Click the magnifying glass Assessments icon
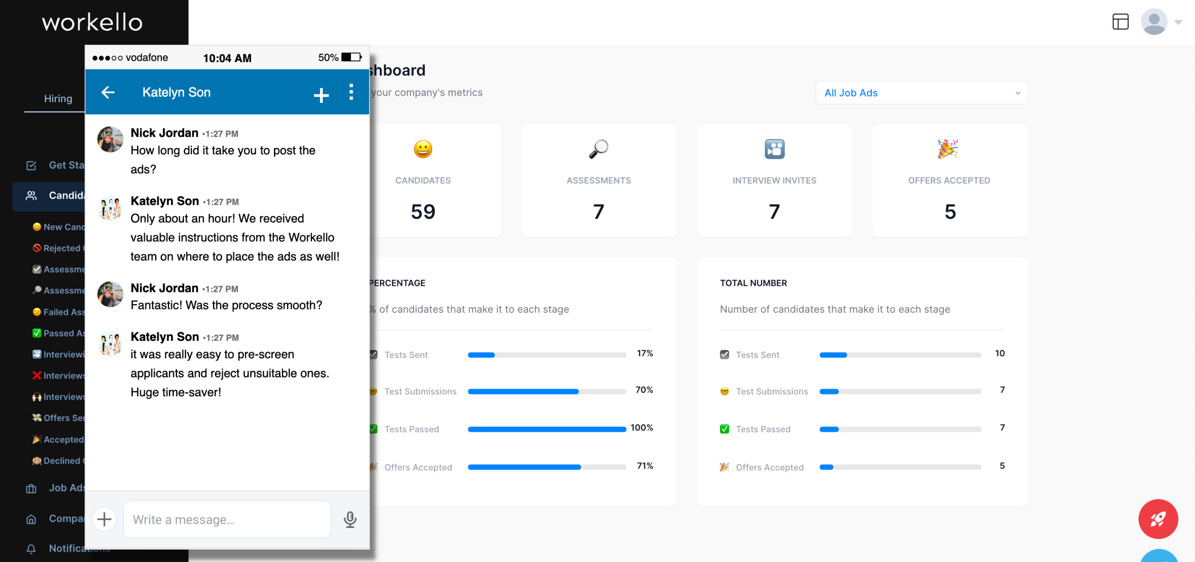This screenshot has height=562, width=1195. point(598,149)
